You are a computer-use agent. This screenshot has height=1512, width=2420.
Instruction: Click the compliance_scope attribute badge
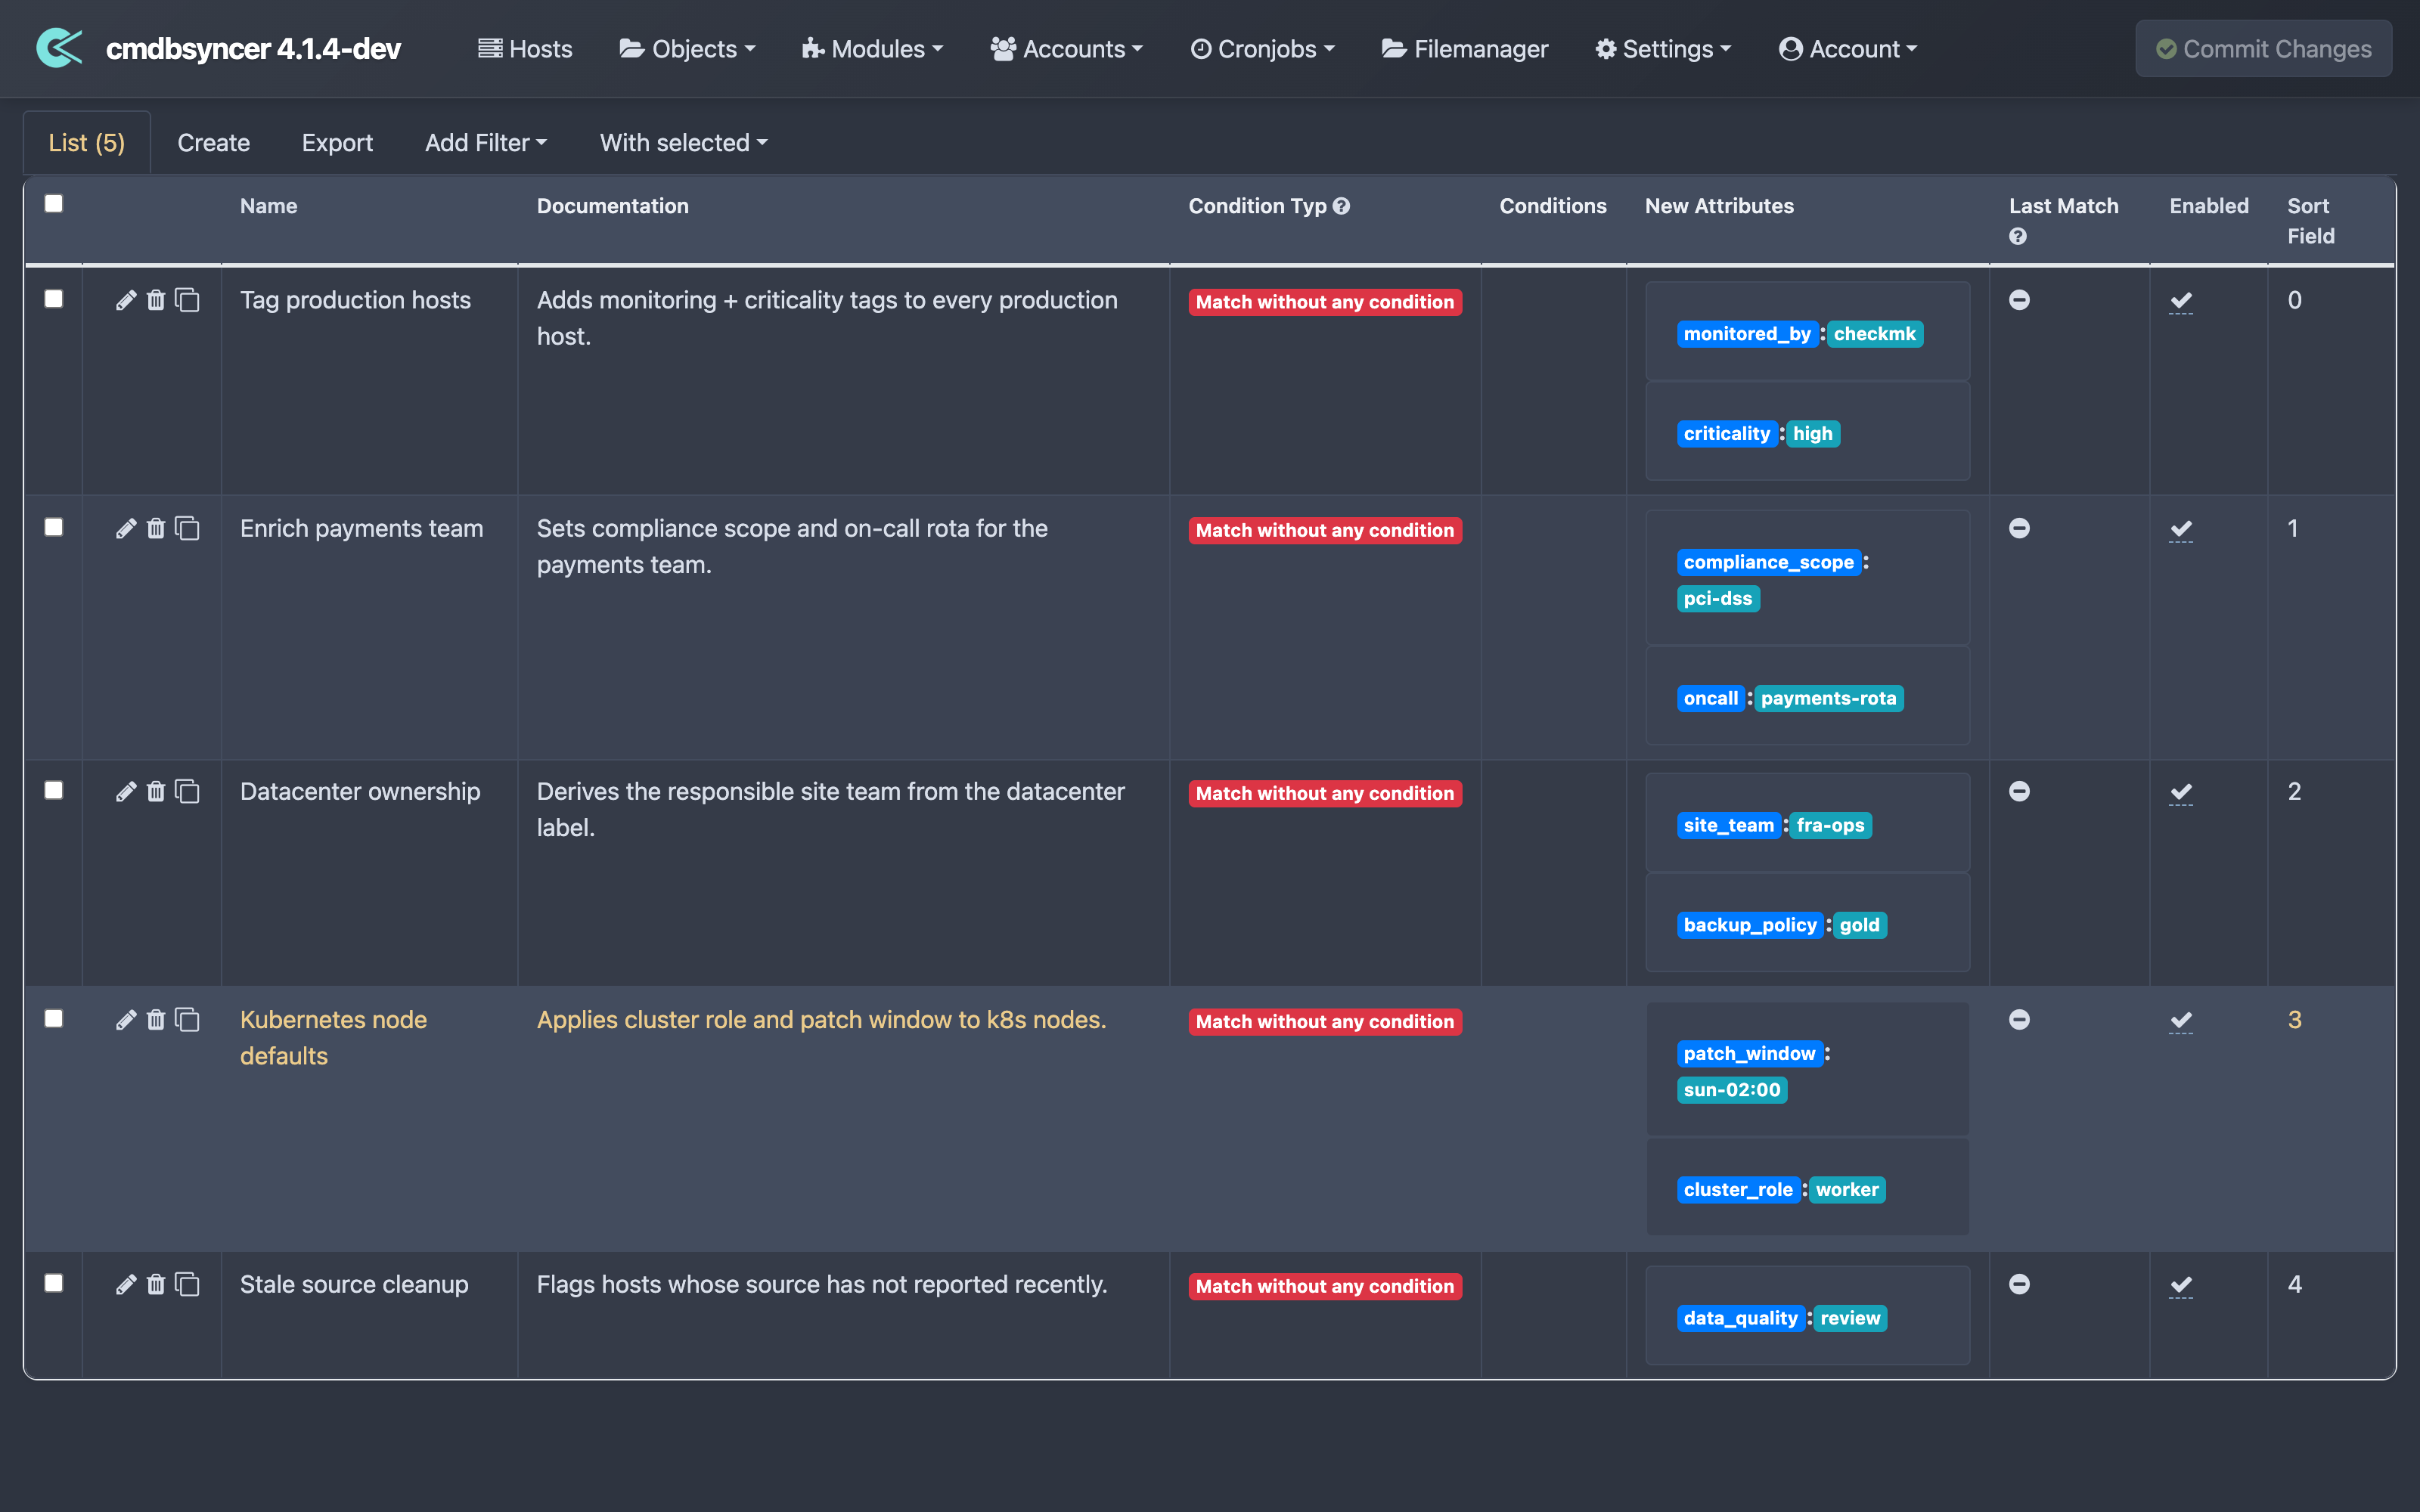[1769, 562]
